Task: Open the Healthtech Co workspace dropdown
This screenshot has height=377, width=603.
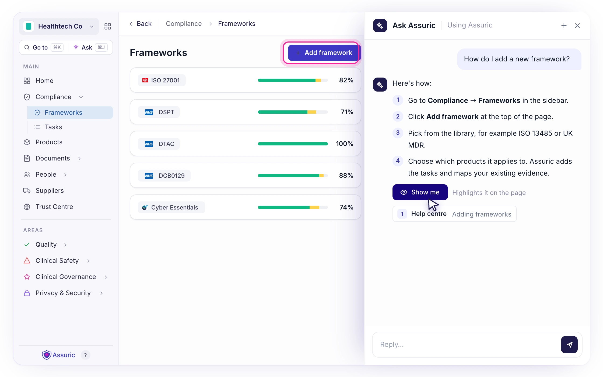Action: pyautogui.click(x=59, y=26)
